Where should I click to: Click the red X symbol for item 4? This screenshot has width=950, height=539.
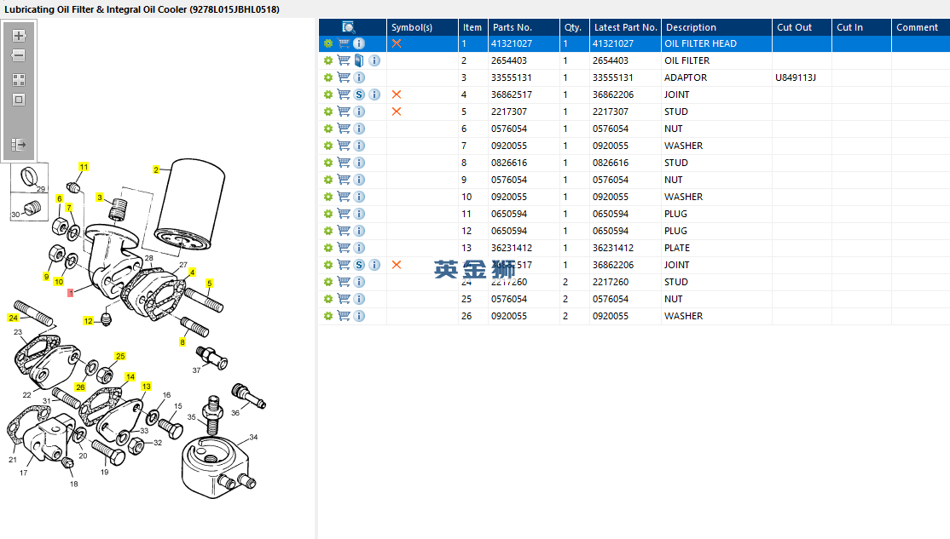point(397,95)
